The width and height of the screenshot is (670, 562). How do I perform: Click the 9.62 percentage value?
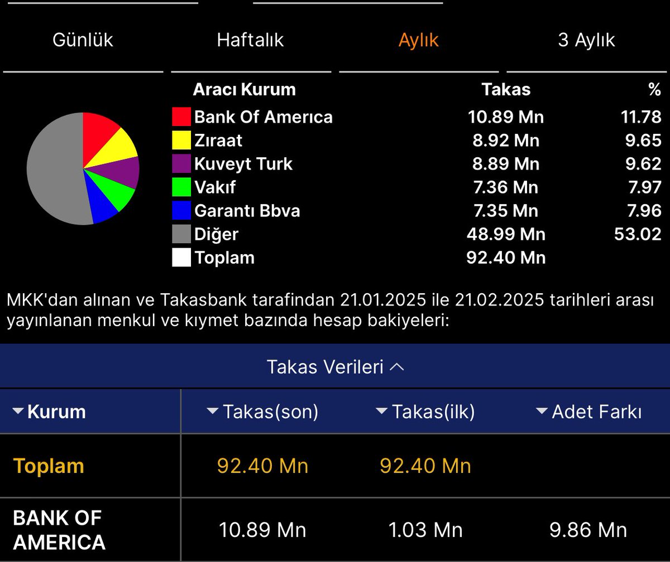tap(644, 164)
